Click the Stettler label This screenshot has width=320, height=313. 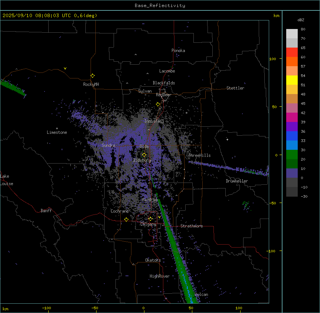(x=235, y=88)
